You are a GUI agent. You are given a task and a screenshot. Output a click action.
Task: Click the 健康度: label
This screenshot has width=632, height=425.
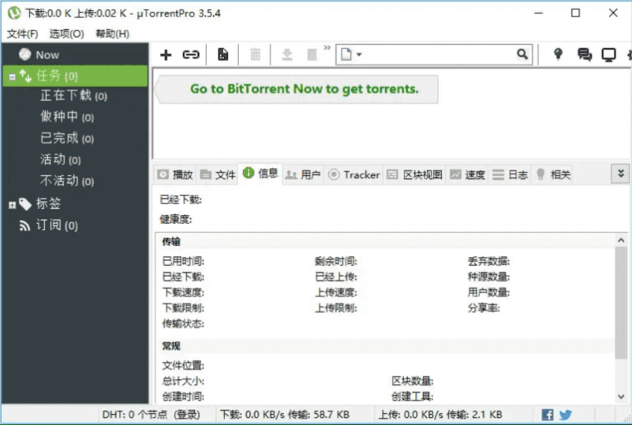[x=176, y=219]
